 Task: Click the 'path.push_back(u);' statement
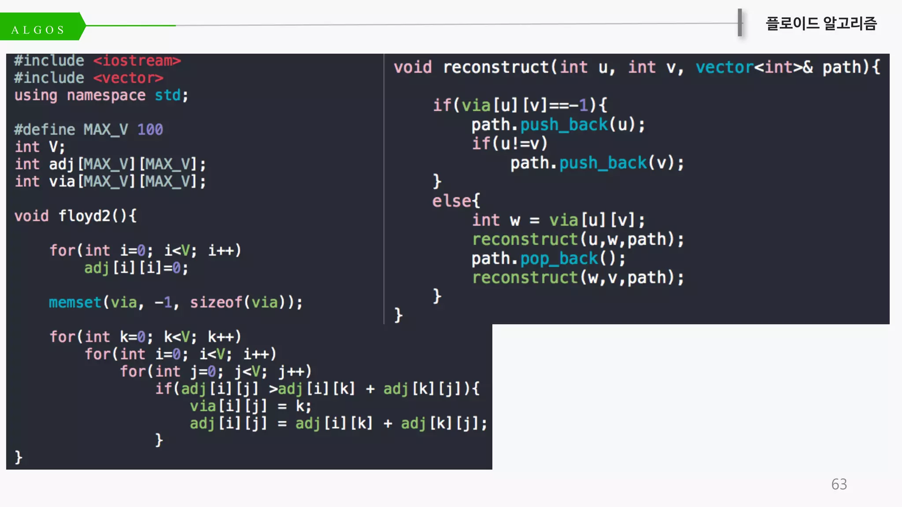[558, 125]
